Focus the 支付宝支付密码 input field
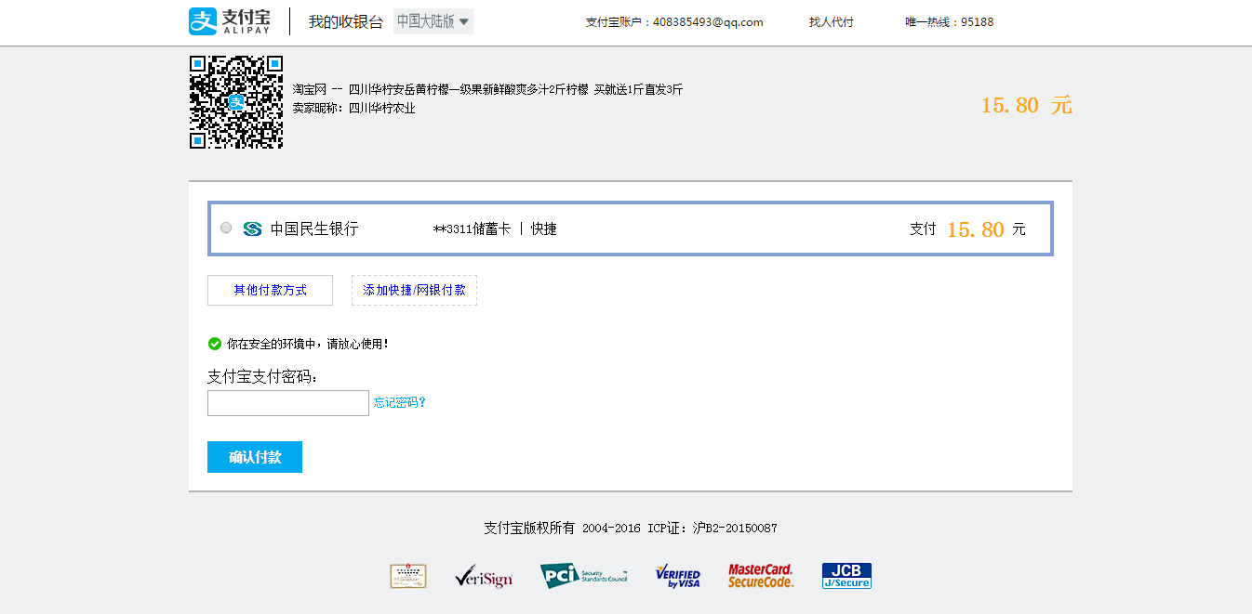 pos(288,403)
